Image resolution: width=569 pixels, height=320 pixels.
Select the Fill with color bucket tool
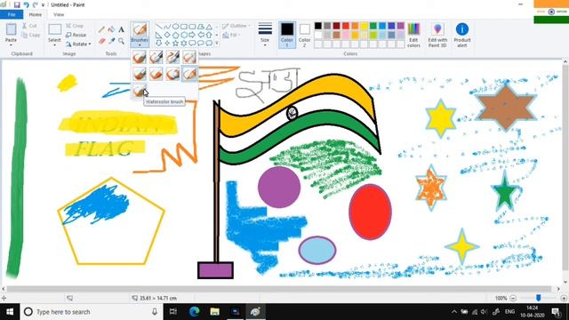click(x=111, y=29)
